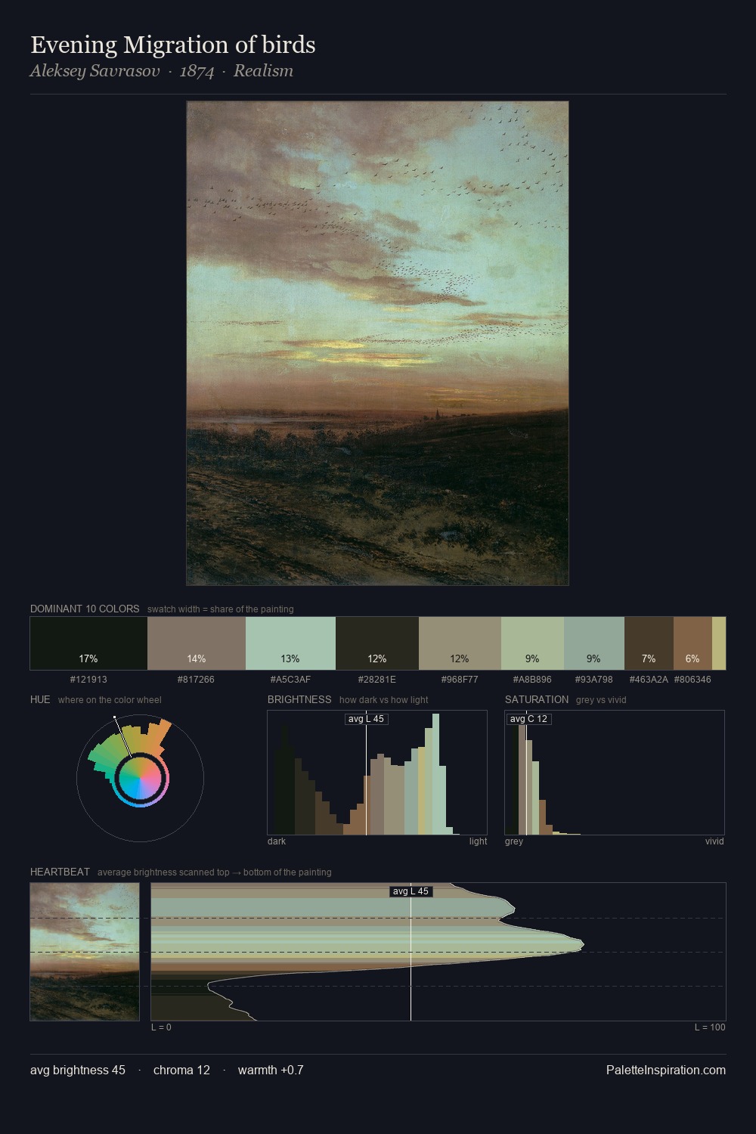
Task: Choose the #806346 swatch showing 6%
Action: click(x=692, y=643)
